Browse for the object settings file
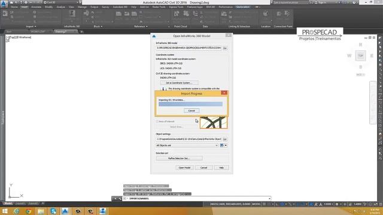The height and width of the screenshot is (215, 383). [225, 139]
